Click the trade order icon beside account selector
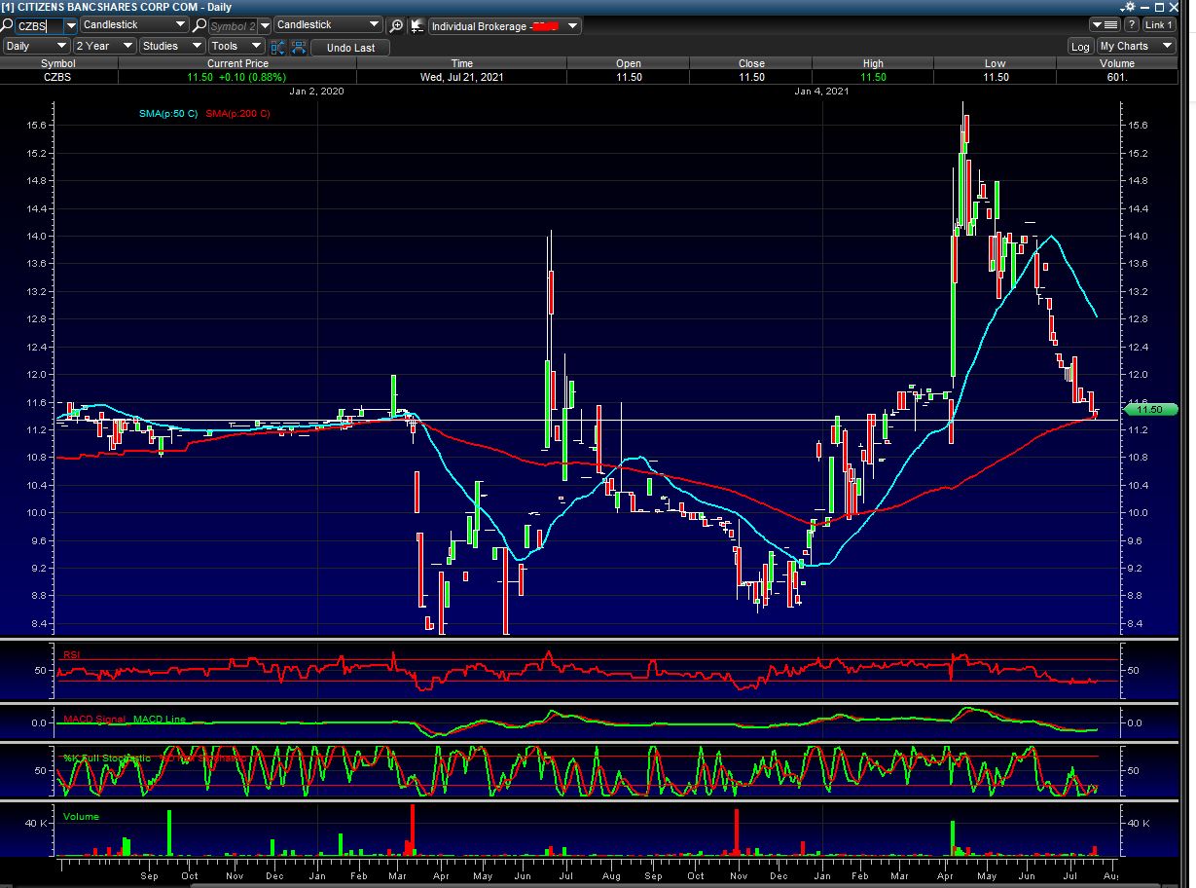Image resolution: width=1196 pixels, height=888 pixels. tap(417, 25)
